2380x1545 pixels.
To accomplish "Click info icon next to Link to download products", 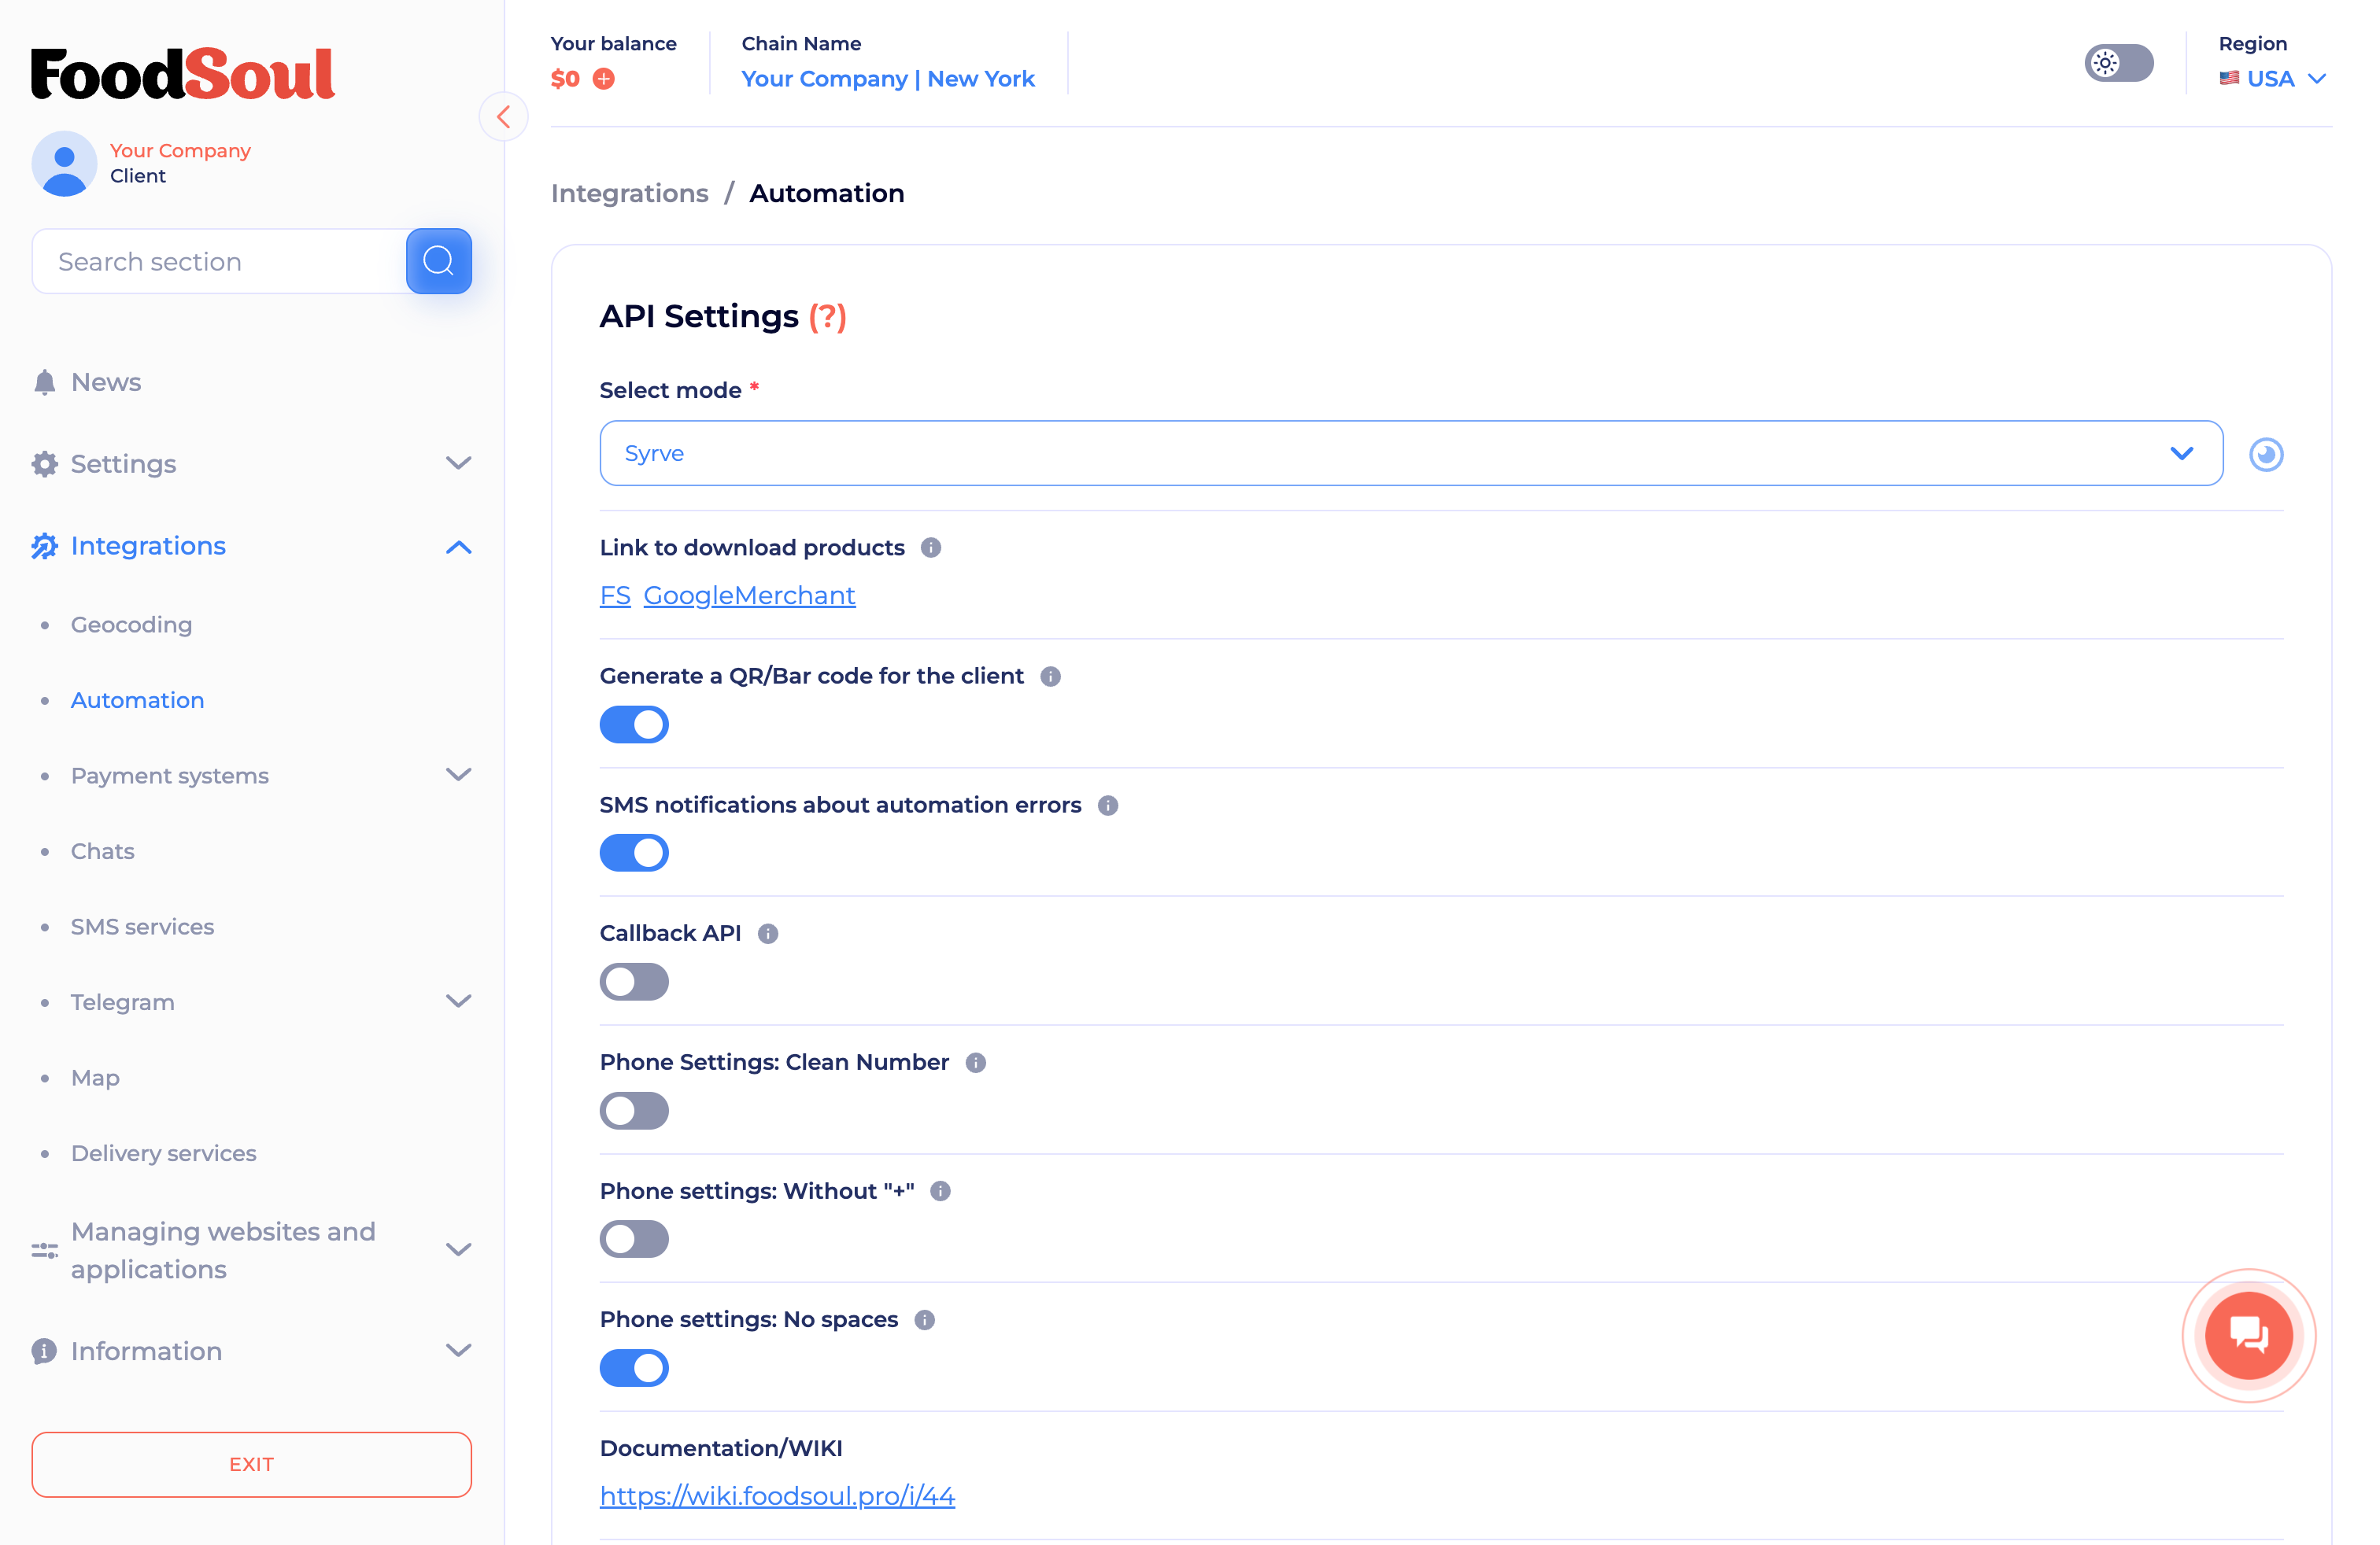I will click(x=931, y=548).
